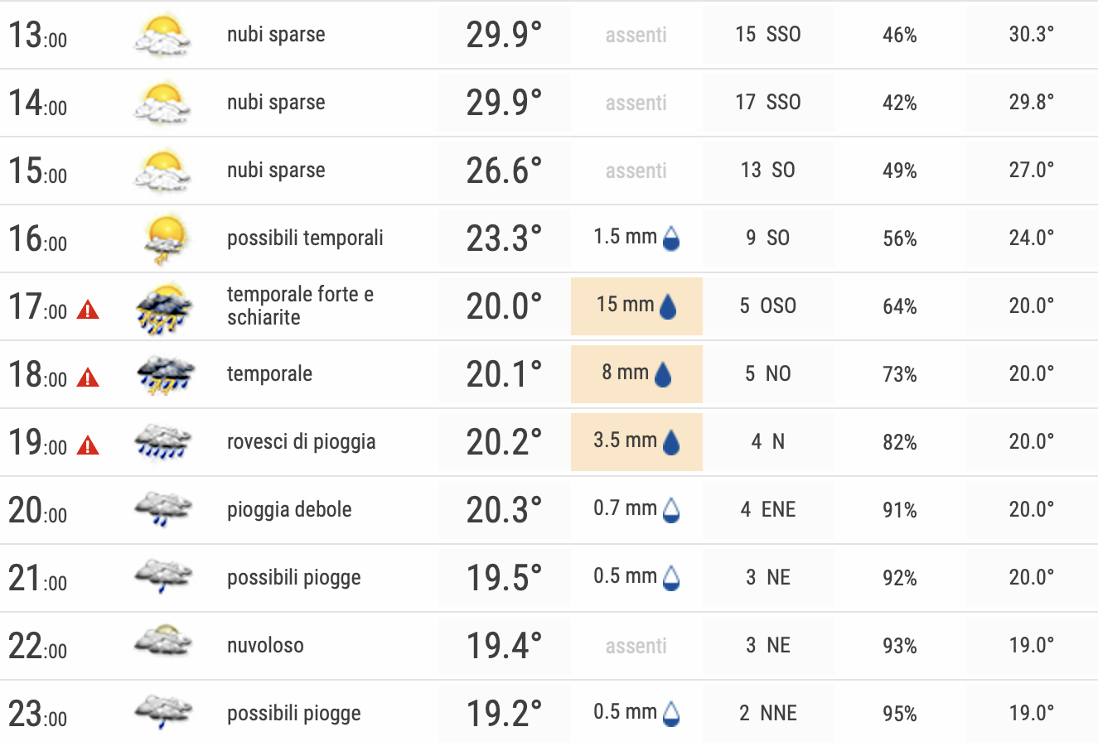
Task: Click the red warning triangle at 18:00
Action: click(x=88, y=378)
